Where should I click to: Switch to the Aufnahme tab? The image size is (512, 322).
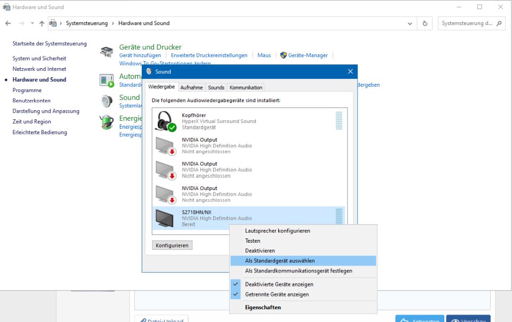click(191, 87)
